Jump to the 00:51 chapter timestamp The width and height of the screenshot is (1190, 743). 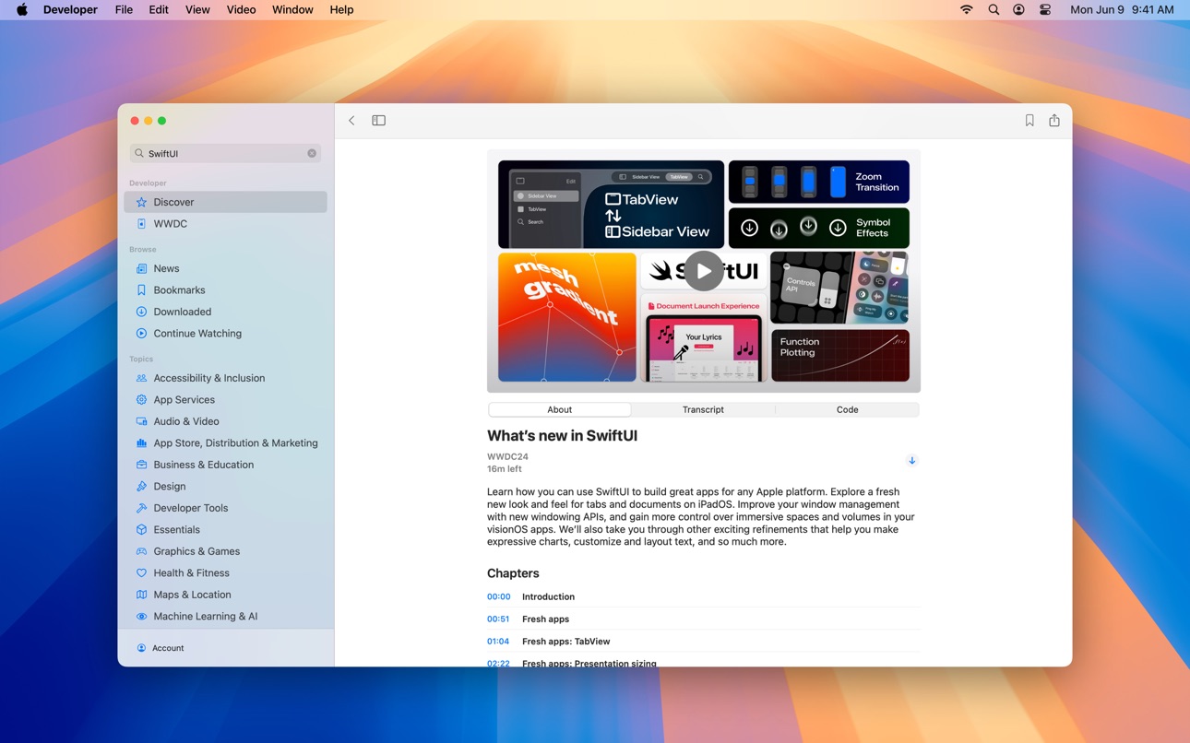pos(498,619)
